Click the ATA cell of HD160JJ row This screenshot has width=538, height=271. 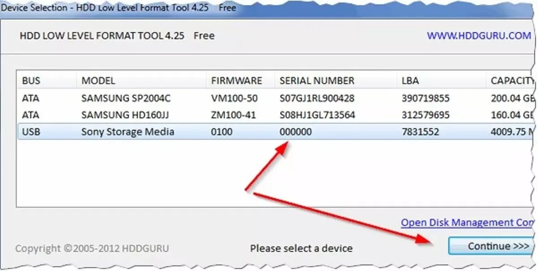[x=30, y=115]
